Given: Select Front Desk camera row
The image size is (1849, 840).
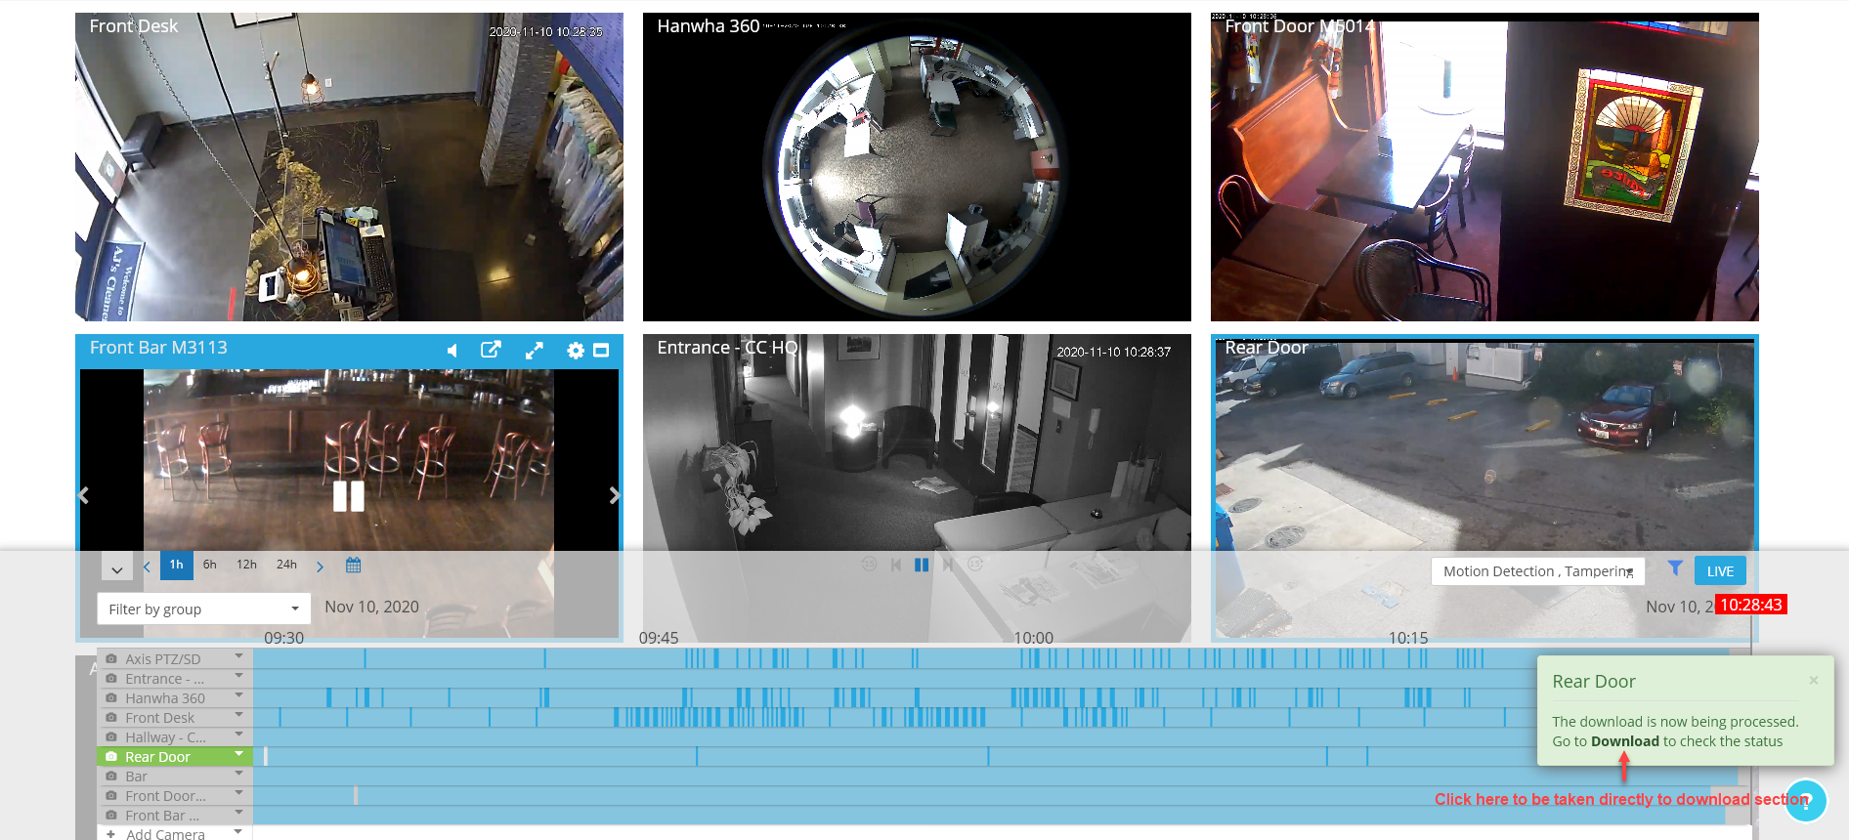Looking at the screenshot, I should tap(175, 717).
